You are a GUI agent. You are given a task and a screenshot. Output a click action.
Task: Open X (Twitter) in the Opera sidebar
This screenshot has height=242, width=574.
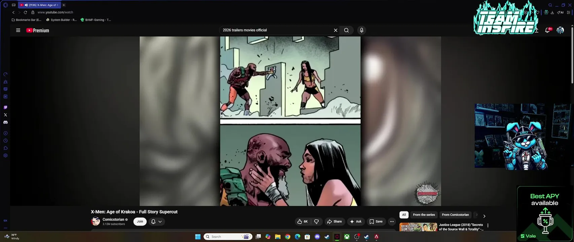(5, 115)
